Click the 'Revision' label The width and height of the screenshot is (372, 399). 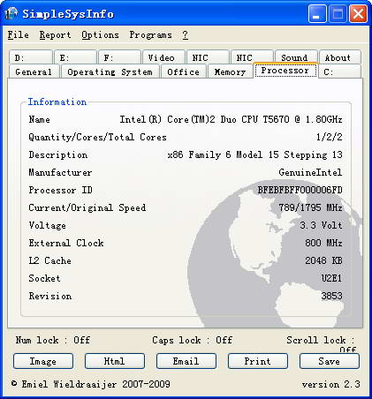coord(50,296)
